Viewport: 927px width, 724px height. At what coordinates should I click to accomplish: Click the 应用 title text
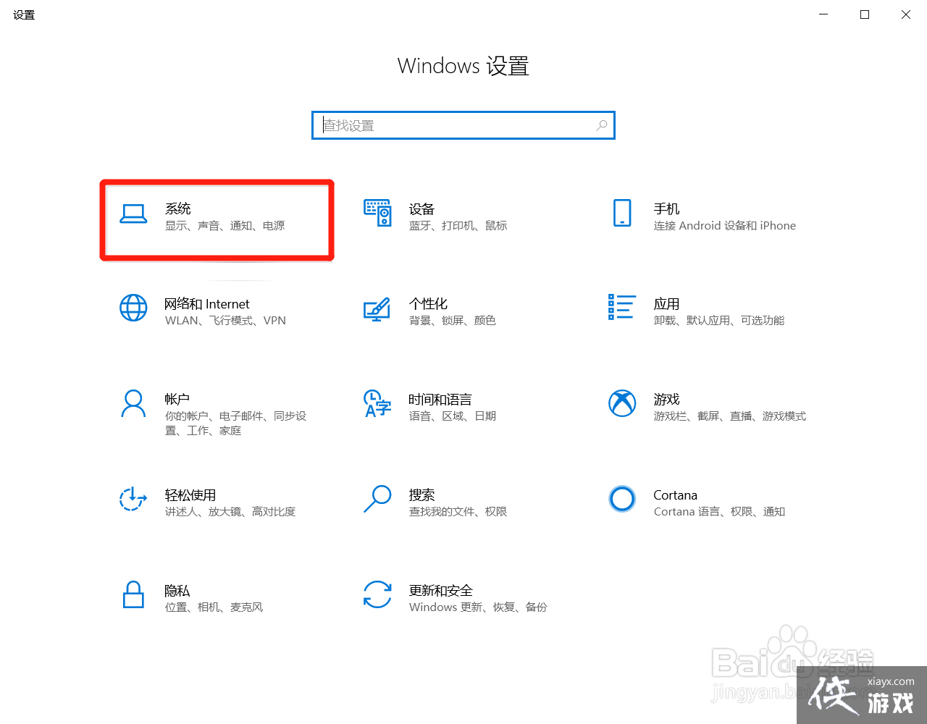pos(666,304)
